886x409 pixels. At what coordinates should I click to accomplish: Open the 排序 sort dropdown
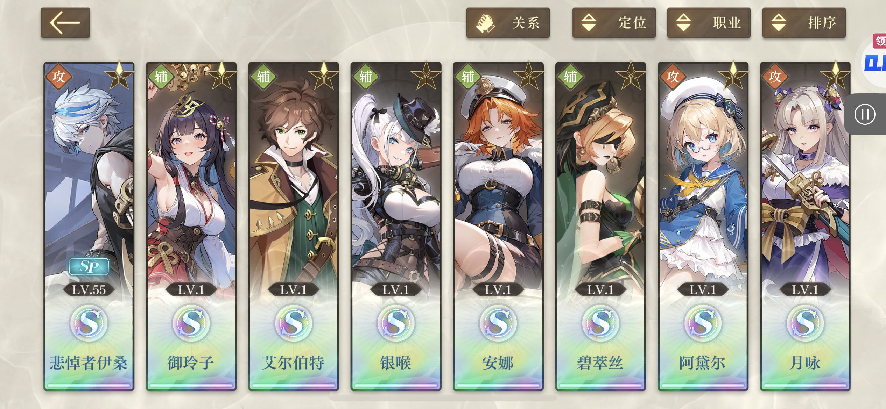pyautogui.click(x=804, y=23)
